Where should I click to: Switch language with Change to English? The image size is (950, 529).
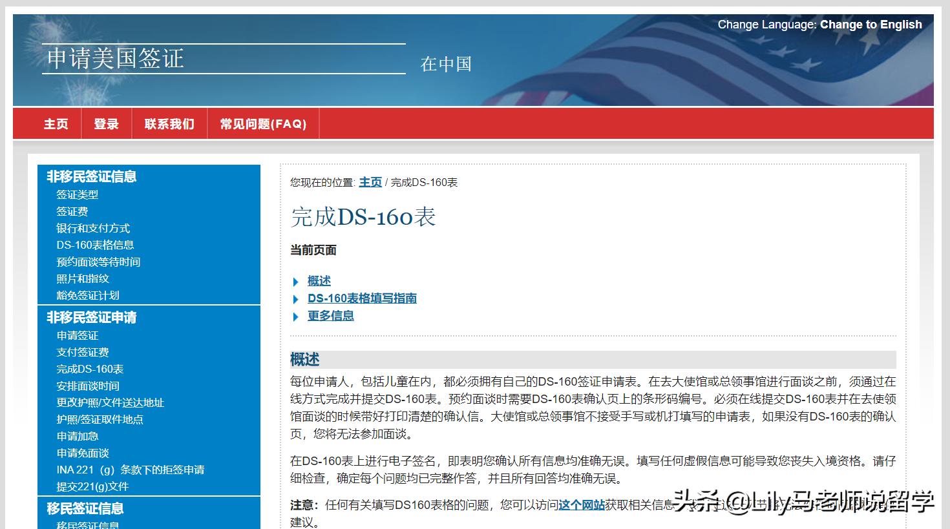coord(871,24)
